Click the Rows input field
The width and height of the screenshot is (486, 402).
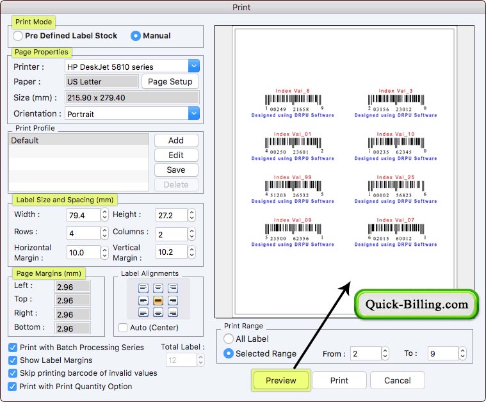[x=83, y=233]
